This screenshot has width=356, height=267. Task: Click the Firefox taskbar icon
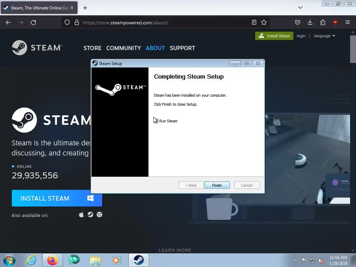(x=52, y=260)
